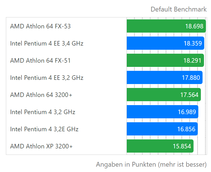This screenshot has width=211, height=172.
Task: Click the Intel Pentium 4 EE 3,2 GHz label
Action: tap(47, 78)
